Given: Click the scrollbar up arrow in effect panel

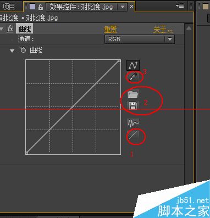Looking at the screenshot, I should tap(189, 28).
